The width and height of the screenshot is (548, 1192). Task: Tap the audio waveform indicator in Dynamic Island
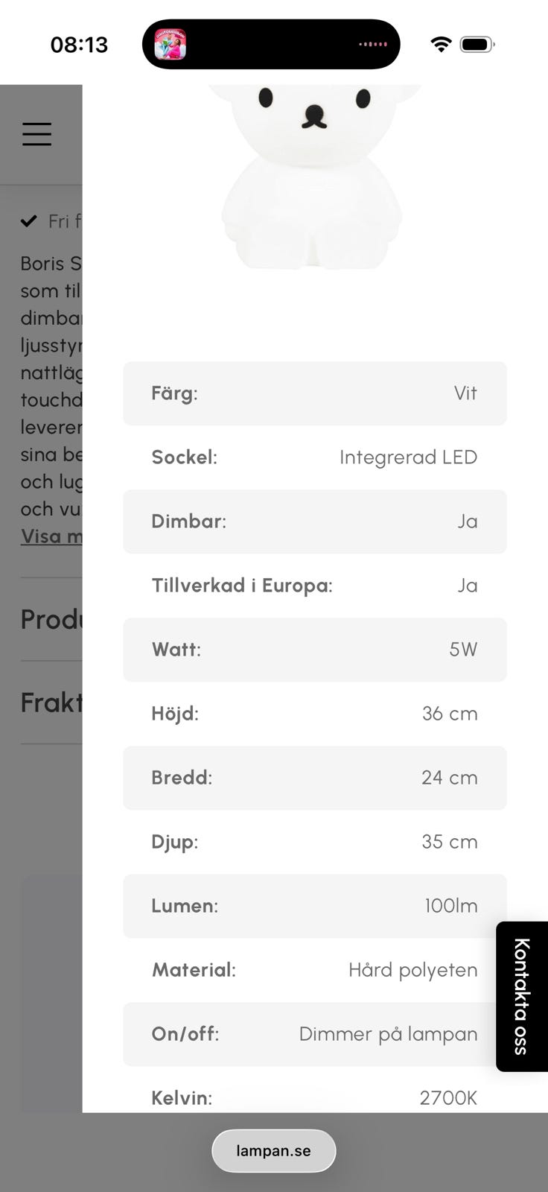[373, 45]
